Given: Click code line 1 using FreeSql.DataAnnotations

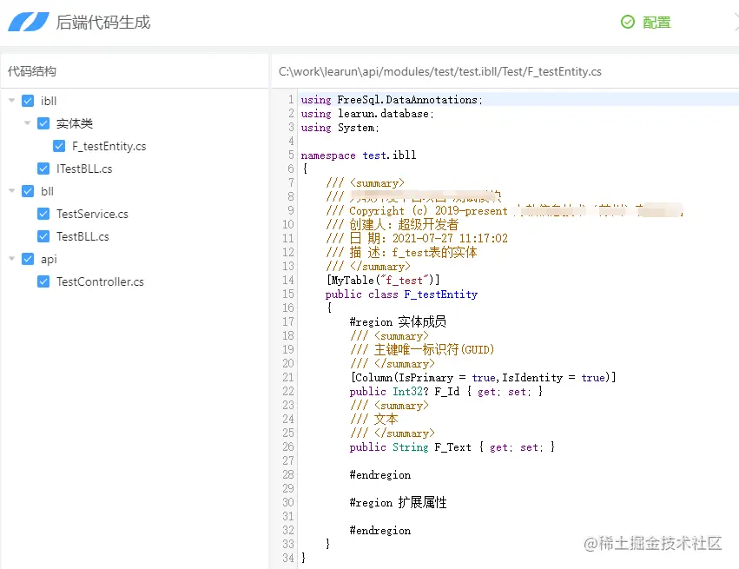Looking at the screenshot, I should 391,100.
